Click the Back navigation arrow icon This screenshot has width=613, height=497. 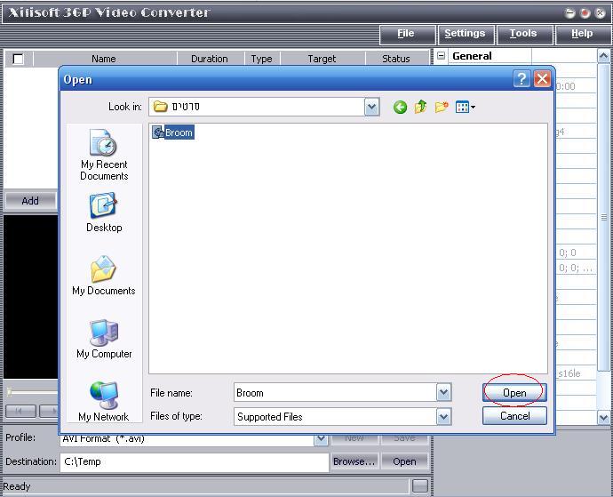coord(400,108)
